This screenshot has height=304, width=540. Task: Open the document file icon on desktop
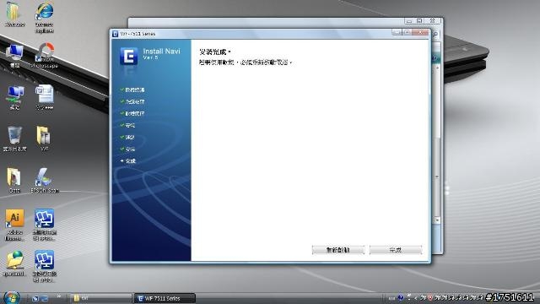coord(45,97)
